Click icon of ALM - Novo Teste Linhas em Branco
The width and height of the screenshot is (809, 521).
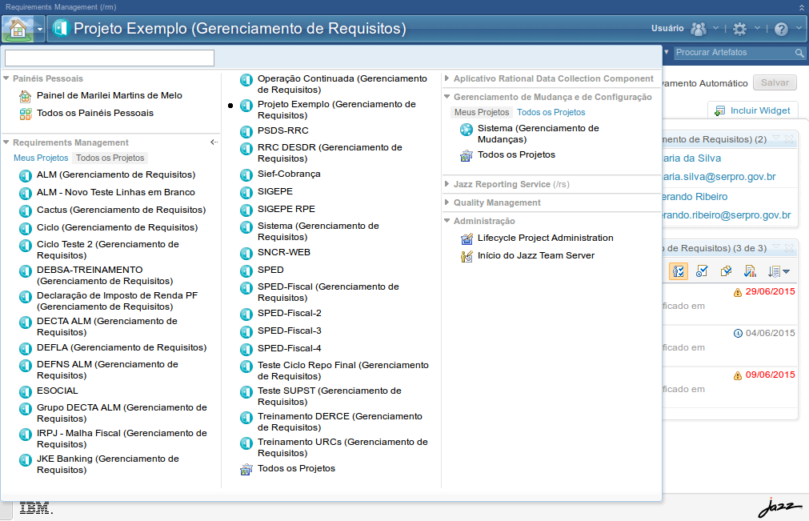26,194
